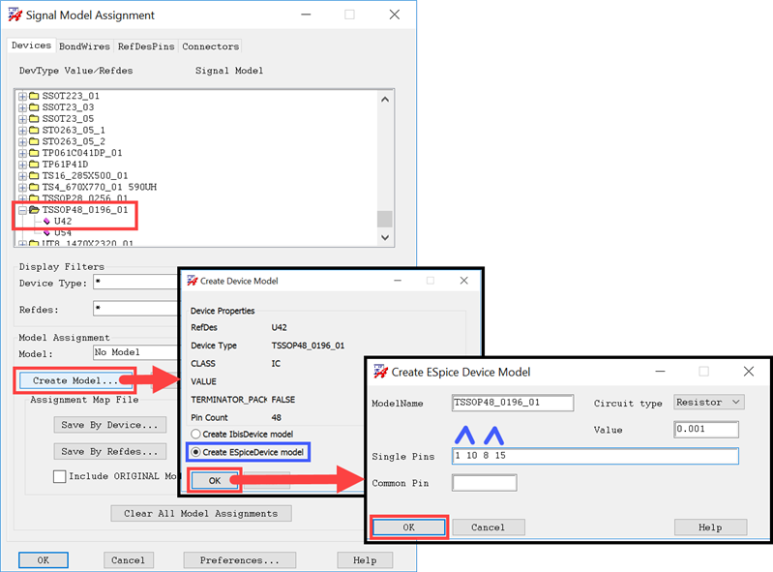Switch to the BondWires tab
Image resolution: width=773 pixels, height=572 pixels.
85,46
